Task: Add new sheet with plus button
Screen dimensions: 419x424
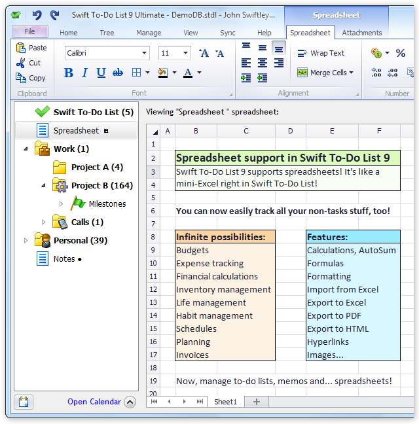Action: [257, 402]
